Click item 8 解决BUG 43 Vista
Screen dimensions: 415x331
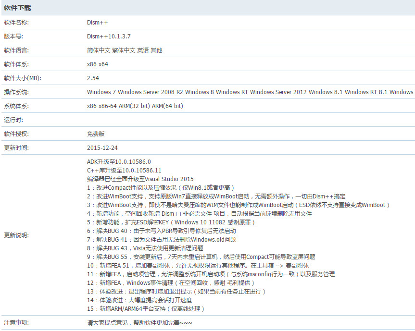coord(145,248)
